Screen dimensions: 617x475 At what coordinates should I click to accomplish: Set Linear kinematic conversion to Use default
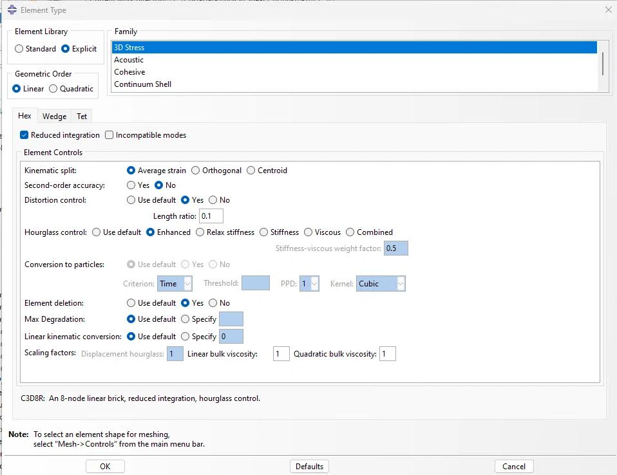(x=131, y=337)
